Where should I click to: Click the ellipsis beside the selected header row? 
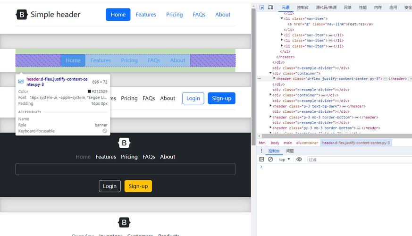(259, 78)
